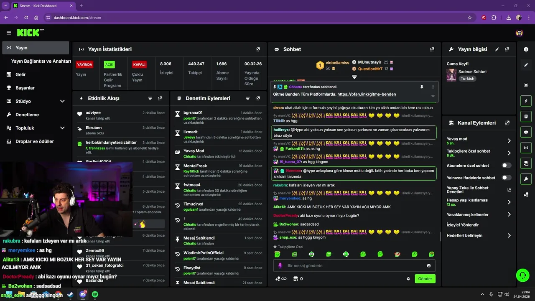Screen dimensions: 535x301
Task: Open Droplar ve ödüller in sidebar
Action: (35, 141)
